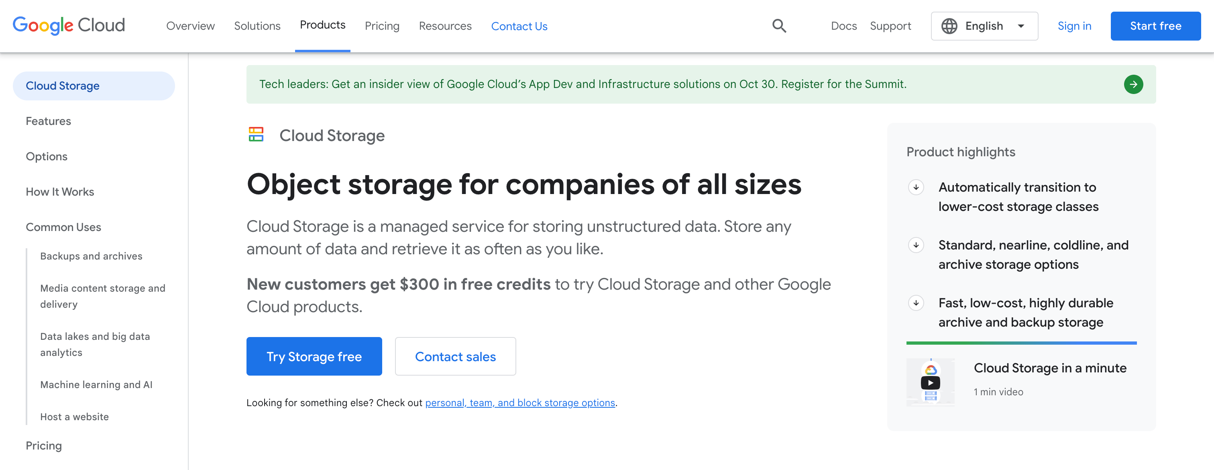Click 'Automatically transition to lower-cost storage classes'
1214x470 pixels.
(1018, 197)
